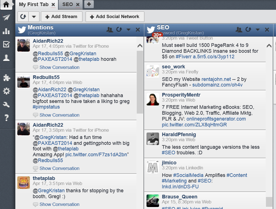Open a.5rr5.co/s/3yp112 link
Image resolution: width=276 pixels, height=209 pixels.
click(x=214, y=57)
